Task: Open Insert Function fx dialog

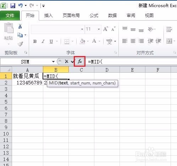Action: [x=80, y=61]
